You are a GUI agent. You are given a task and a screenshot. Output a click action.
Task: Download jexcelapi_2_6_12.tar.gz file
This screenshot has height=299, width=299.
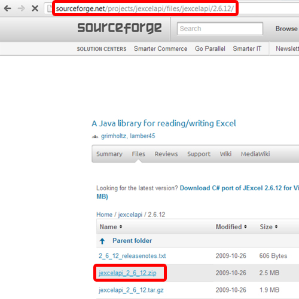(131, 290)
